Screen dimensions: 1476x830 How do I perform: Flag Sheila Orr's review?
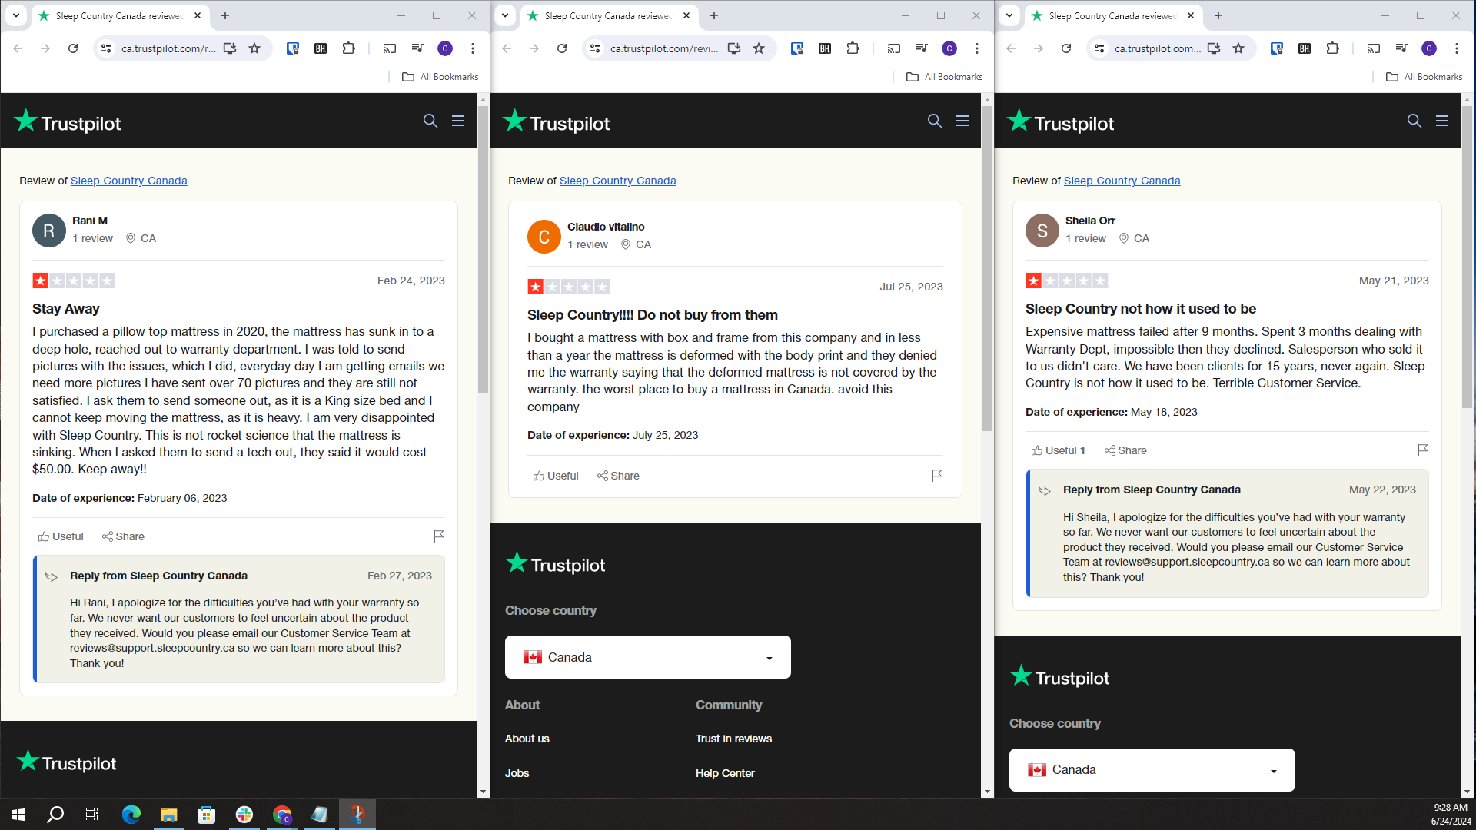1423,450
